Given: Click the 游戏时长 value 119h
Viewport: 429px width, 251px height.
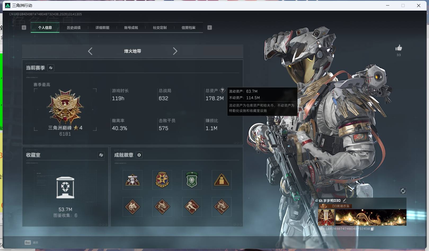Looking at the screenshot, I should [118, 98].
